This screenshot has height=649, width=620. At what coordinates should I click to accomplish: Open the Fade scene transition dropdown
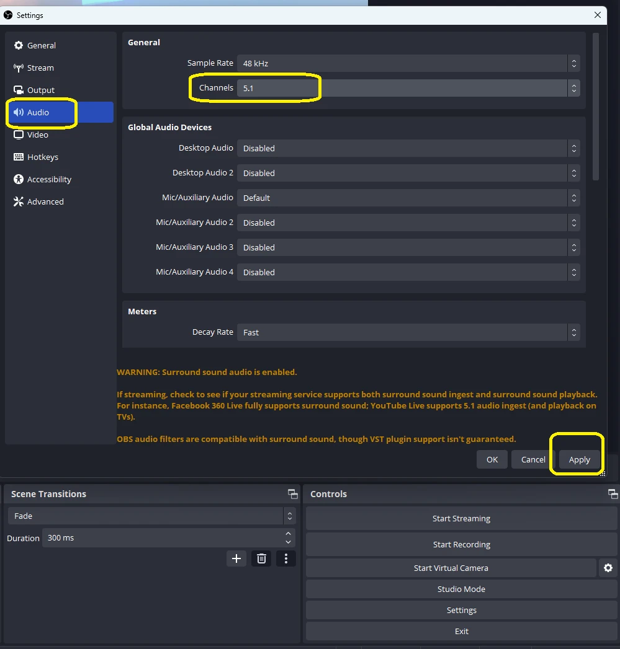pos(151,516)
